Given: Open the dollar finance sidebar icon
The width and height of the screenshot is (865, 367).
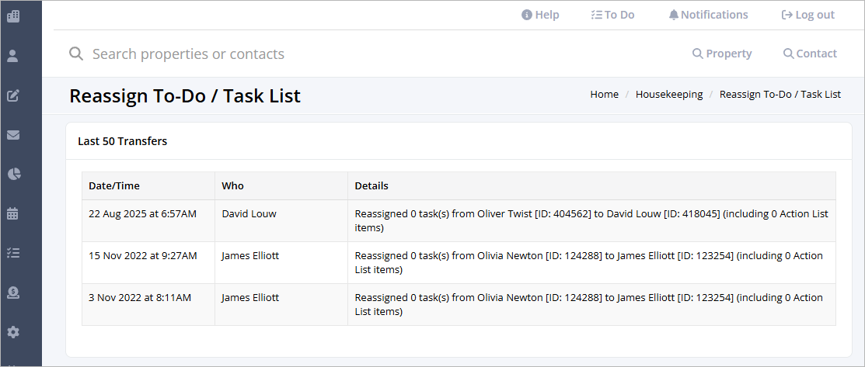Looking at the screenshot, I should (x=13, y=293).
